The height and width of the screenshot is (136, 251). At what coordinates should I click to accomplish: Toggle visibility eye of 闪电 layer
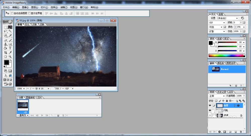210,110
